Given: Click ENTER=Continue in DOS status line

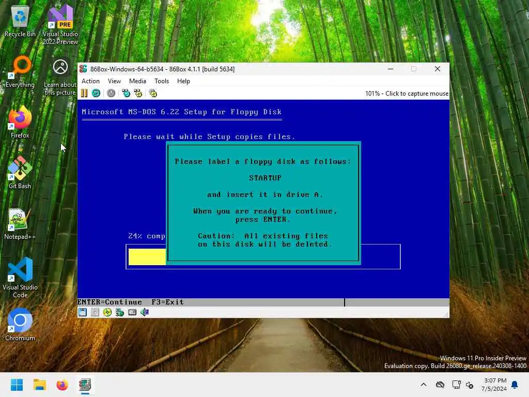Looking at the screenshot, I should pos(110,302).
